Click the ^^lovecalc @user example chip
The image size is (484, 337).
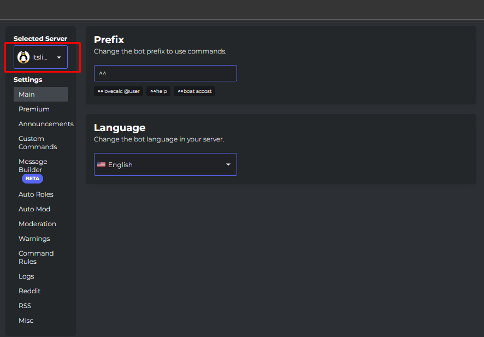[x=119, y=91]
